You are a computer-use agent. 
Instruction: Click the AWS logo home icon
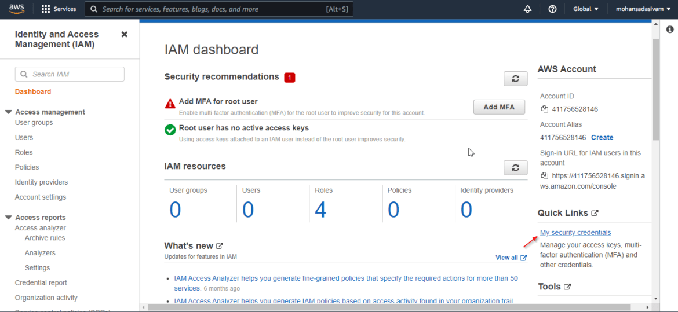click(17, 9)
